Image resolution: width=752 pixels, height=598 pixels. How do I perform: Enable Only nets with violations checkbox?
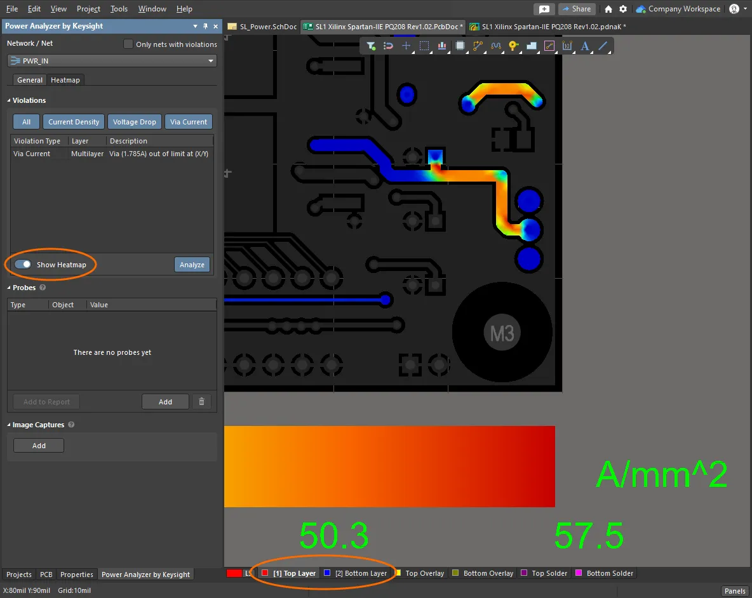point(128,44)
